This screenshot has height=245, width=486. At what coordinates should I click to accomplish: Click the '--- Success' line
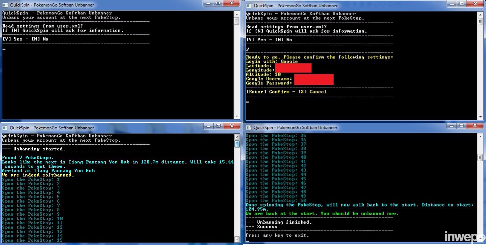pos(261,227)
